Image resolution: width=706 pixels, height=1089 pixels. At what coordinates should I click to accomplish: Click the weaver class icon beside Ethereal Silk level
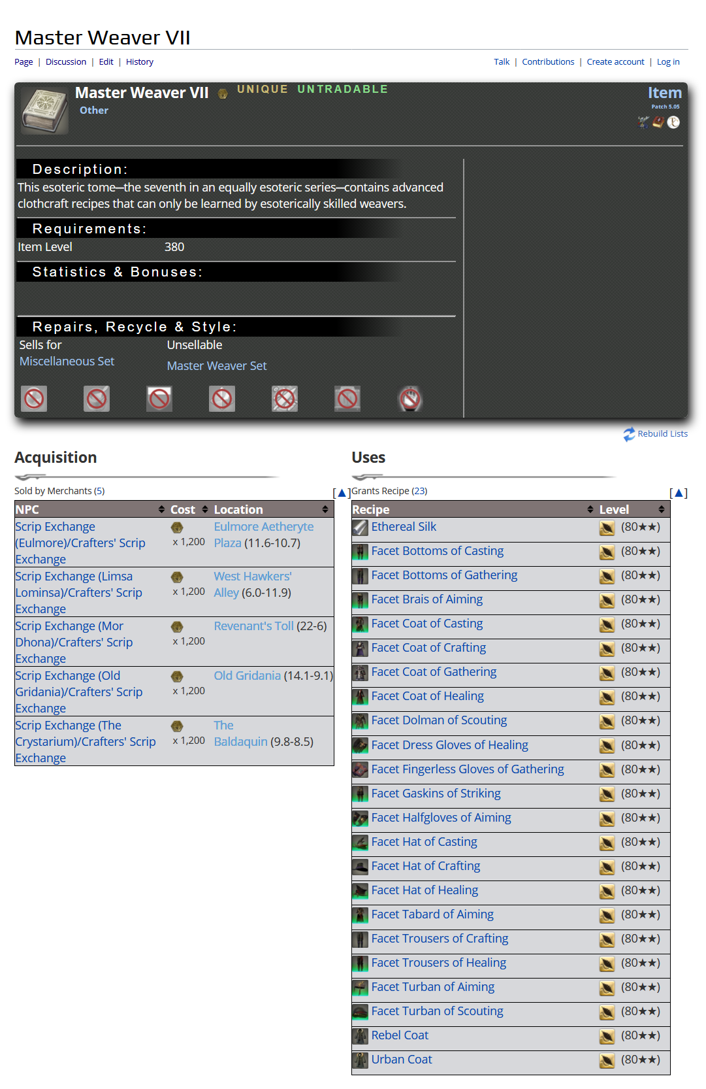point(607,528)
